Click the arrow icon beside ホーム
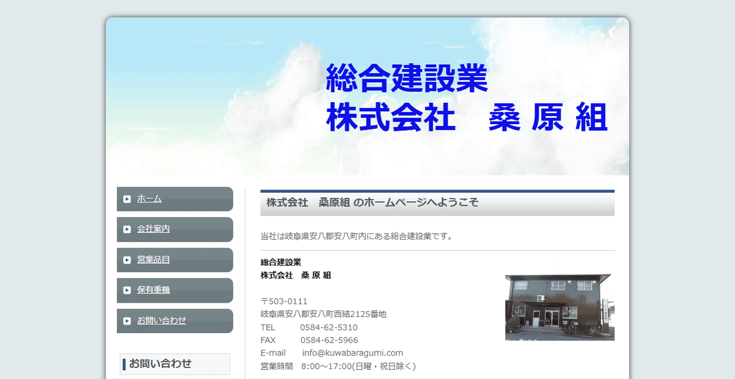735x379 pixels. (127, 199)
